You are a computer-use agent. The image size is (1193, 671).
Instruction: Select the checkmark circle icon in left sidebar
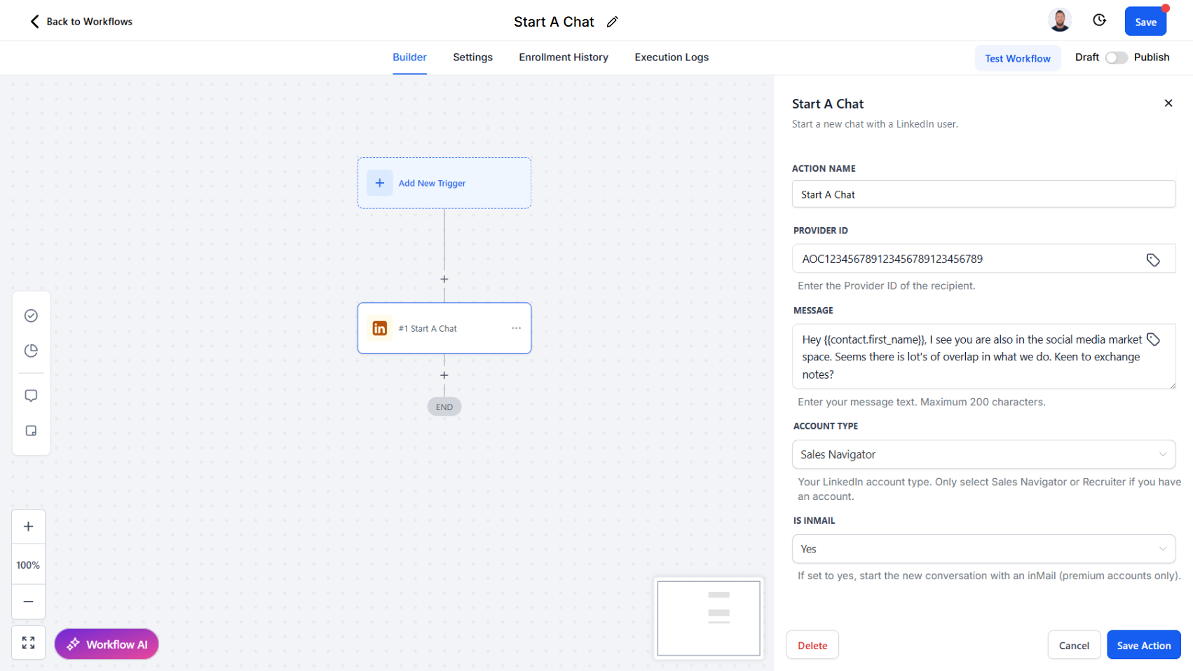[31, 316]
